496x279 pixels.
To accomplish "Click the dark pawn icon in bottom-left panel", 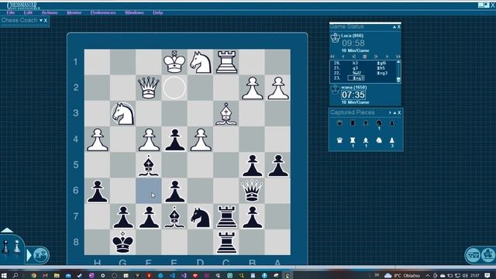I will pyautogui.click(x=5, y=246).
